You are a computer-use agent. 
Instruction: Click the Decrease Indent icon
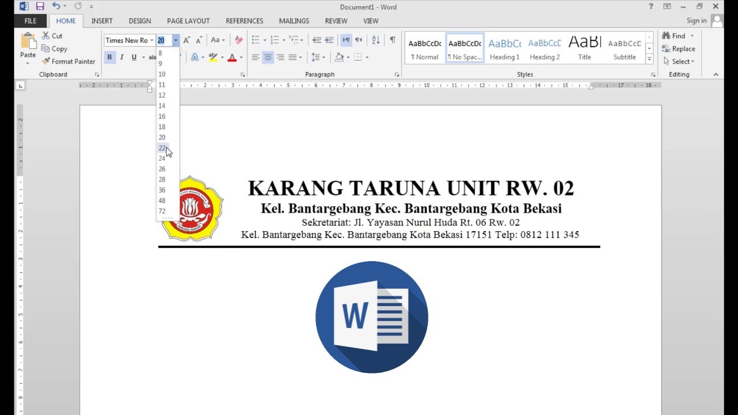tap(317, 40)
